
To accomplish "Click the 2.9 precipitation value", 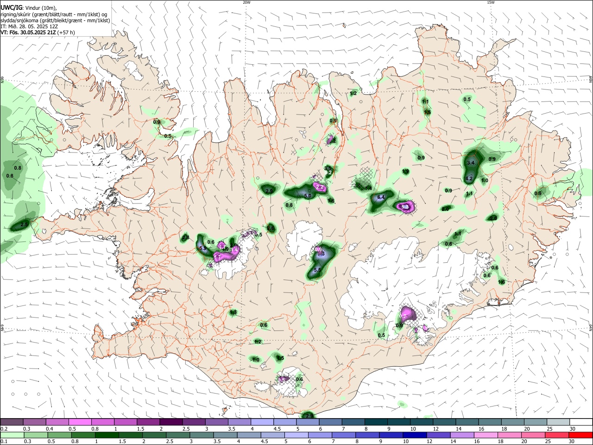I will tap(270, 191).
